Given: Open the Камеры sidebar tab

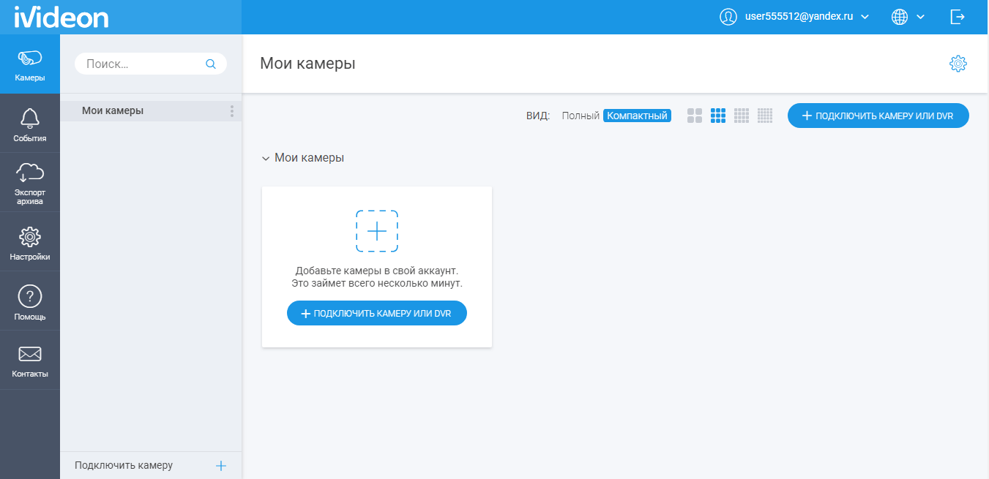Looking at the screenshot, I should [x=29, y=64].
